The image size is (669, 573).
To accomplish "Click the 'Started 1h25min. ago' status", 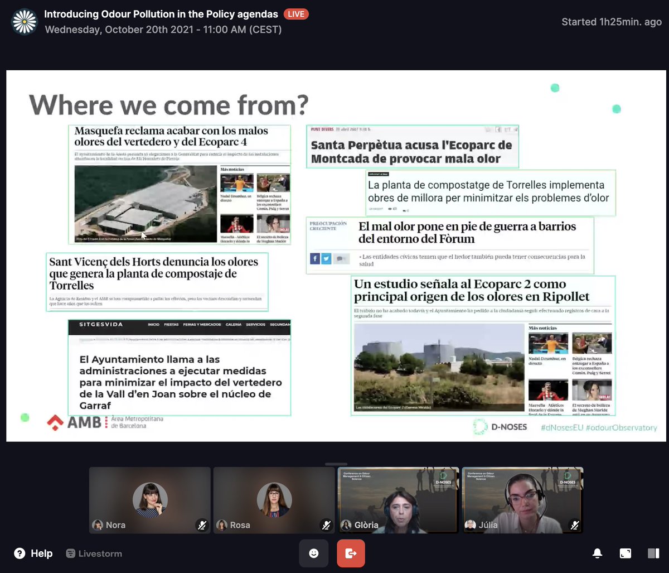I will pos(612,22).
